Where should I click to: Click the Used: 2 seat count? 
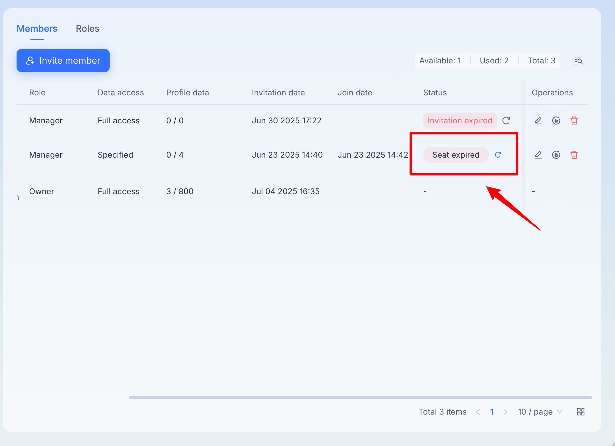(x=494, y=61)
